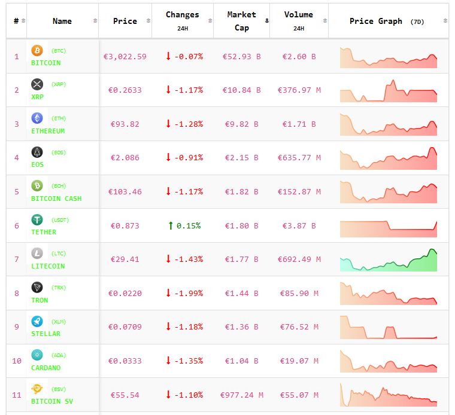Image resolution: width=455 pixels, height=415 pixels.
Task: Click the Stellar rocket logo icon
Action: click(37, 322)
